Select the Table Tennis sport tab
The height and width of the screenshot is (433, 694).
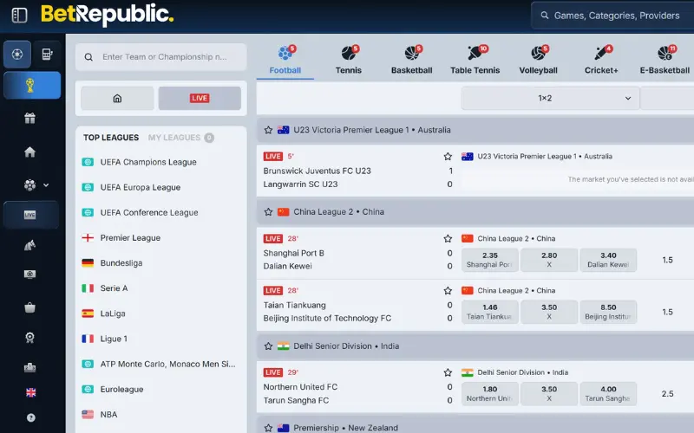pyautogui.click(x=475, y=60)
